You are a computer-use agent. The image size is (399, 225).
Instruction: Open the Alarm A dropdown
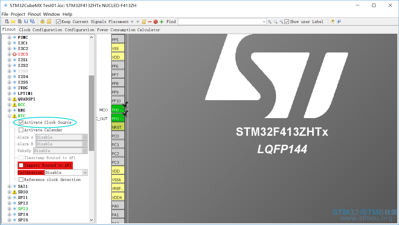click(x=62, y=137)
